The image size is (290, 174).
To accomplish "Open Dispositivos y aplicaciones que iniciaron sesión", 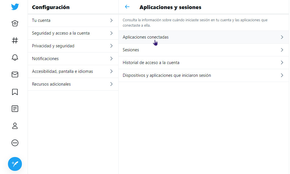I will coord(167,75).
